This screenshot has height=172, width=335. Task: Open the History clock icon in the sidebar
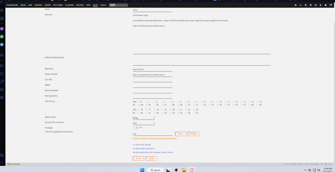2,74
